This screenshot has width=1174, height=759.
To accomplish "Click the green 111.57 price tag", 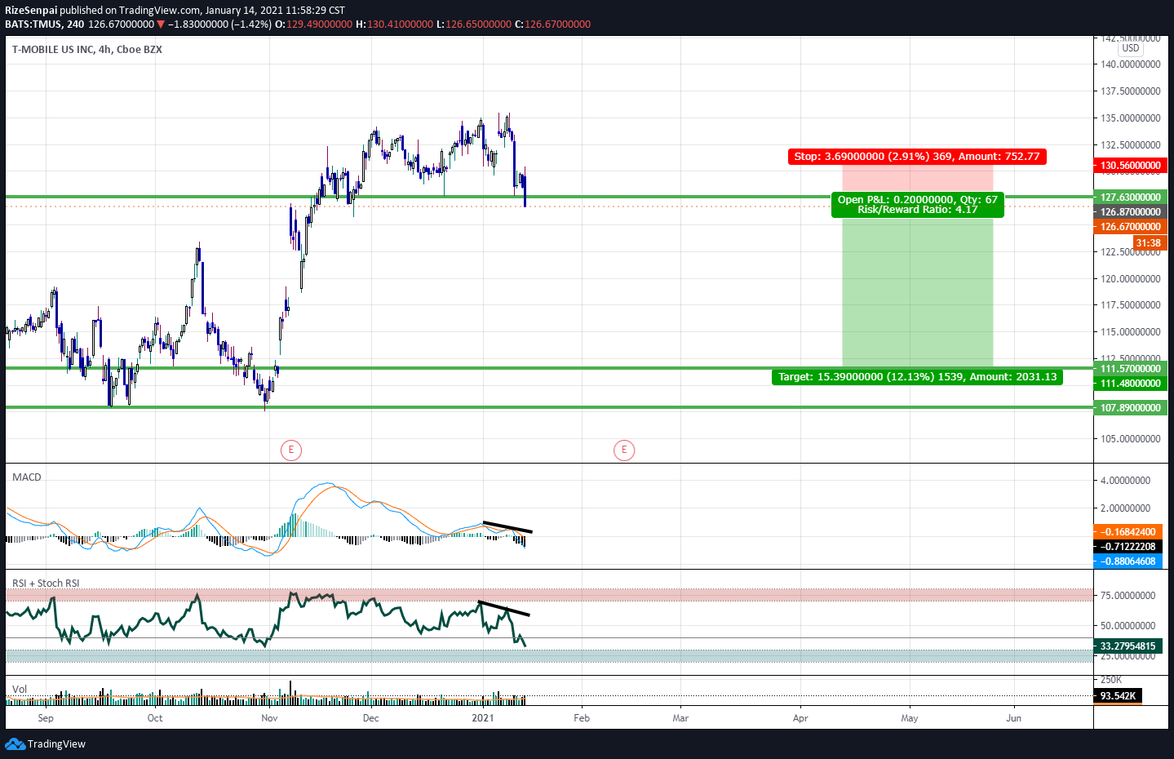I will point(1130,369).
